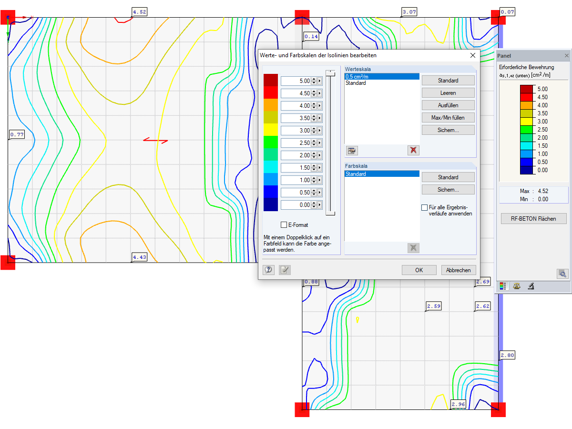Click the comment edit icon beside help
Screen dimensions: 572x429
pos(285,270)
